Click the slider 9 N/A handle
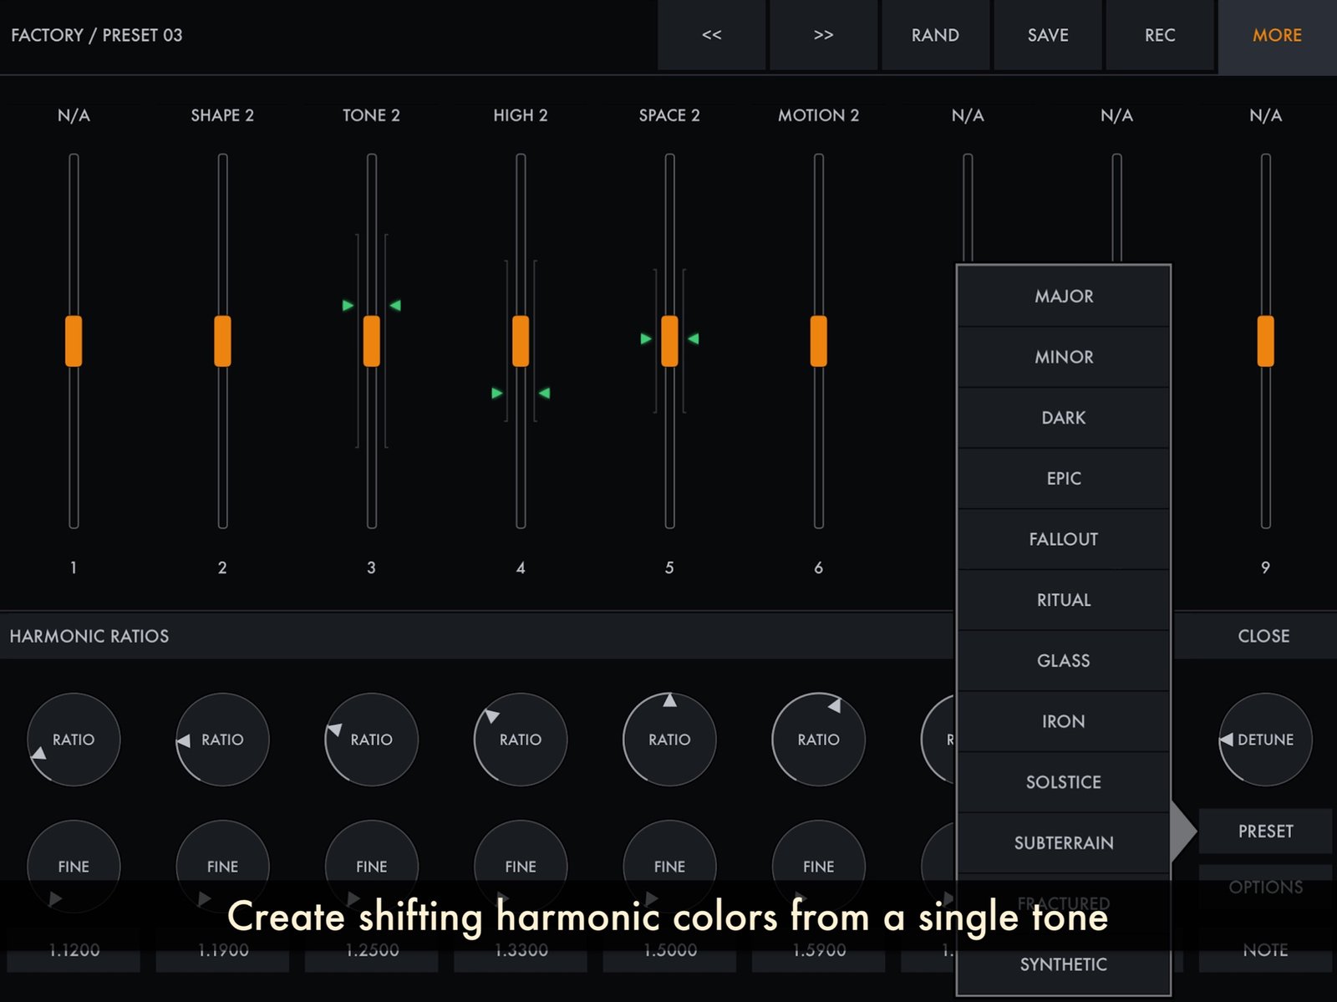The width and height of the screenshot is (1337, 1002). pos(1265,341)
